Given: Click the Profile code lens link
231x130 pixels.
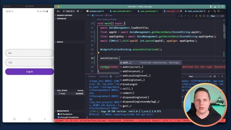Looking at the screenshot, I should pyautogui.click(x=113, y=19).
